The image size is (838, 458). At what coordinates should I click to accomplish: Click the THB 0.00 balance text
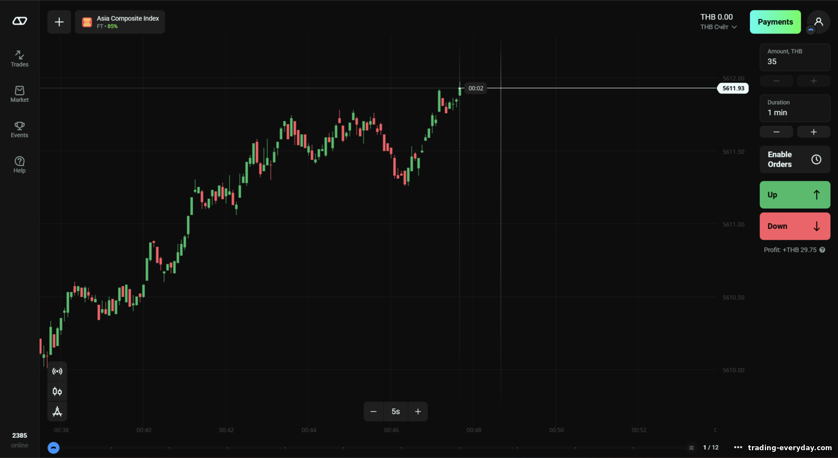click(717, 17)
